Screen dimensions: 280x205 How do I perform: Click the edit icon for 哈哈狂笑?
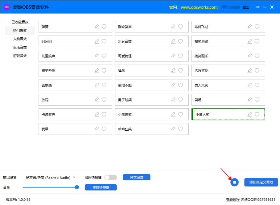(173, 129)
